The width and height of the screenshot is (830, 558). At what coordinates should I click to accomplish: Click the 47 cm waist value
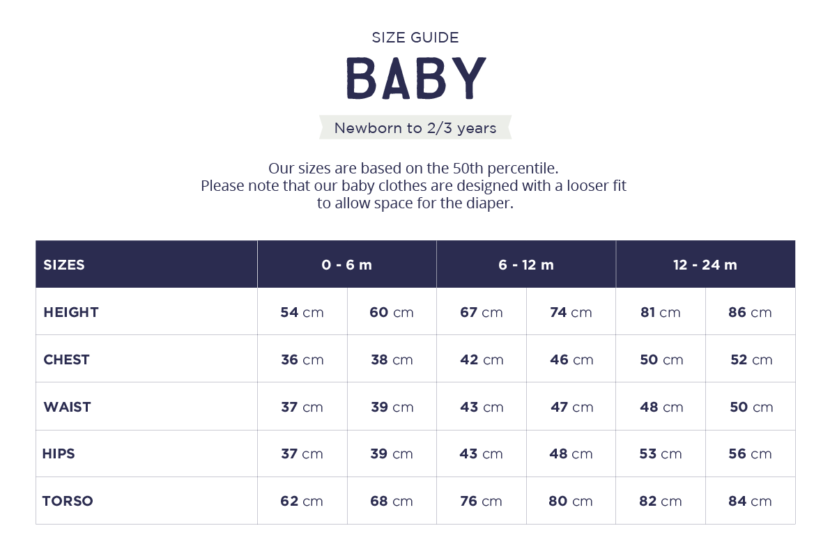pyautogui.click(x=572, y=407)
